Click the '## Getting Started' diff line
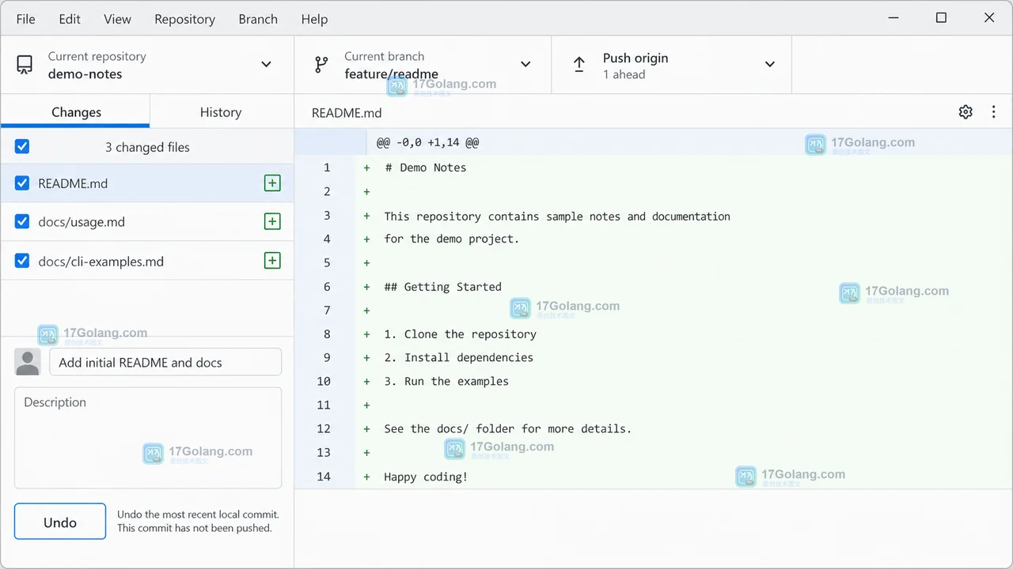 442,287
